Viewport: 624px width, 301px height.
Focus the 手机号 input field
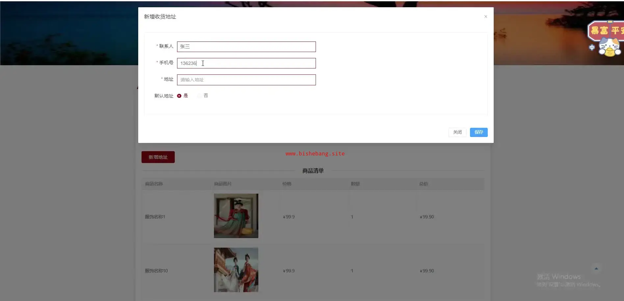point(246,63)
